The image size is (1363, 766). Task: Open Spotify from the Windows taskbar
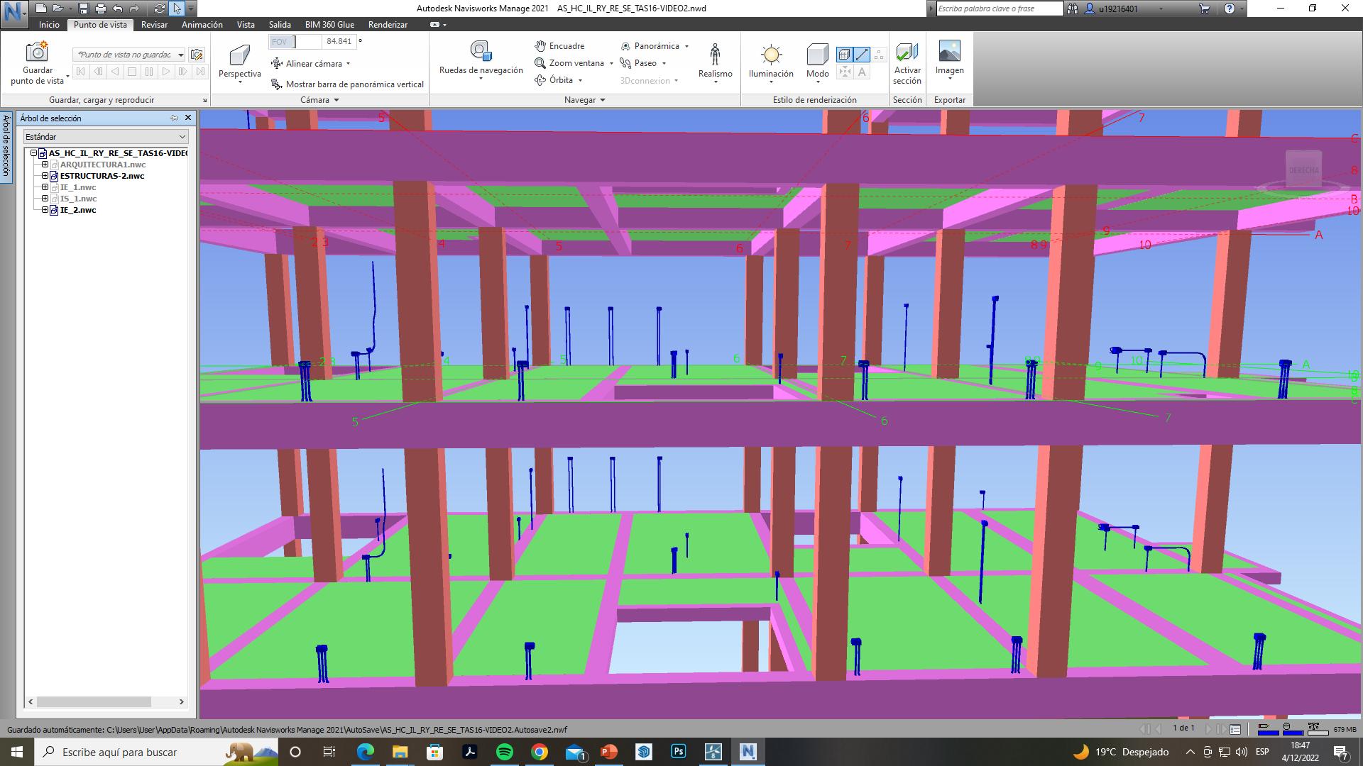tap(504, 752)
